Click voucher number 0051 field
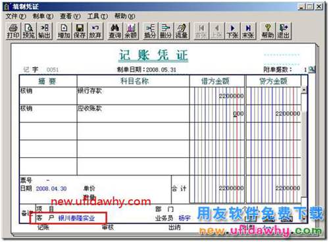329x242 pixels. (x=53, y=70)
